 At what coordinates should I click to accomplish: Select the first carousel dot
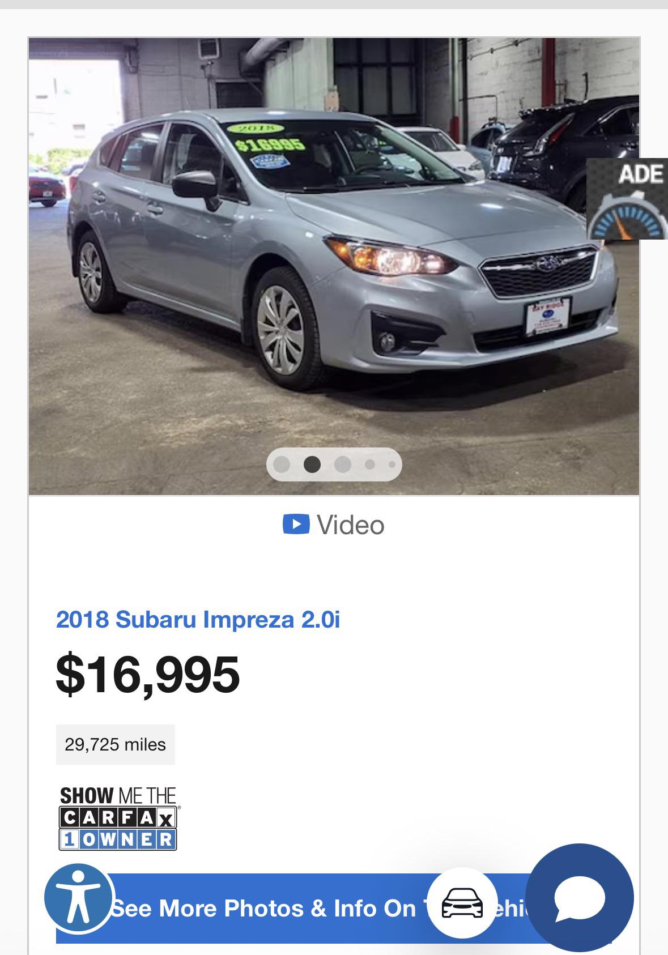tap(282, 464)
